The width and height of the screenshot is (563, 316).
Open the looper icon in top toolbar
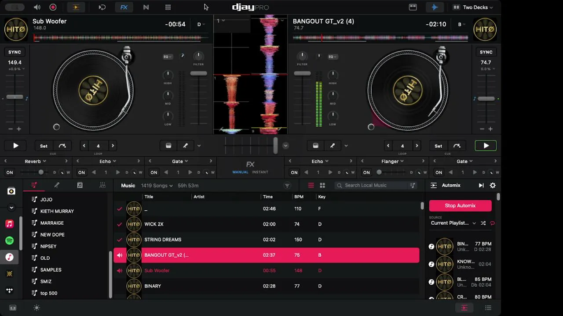tap(102, 7)
